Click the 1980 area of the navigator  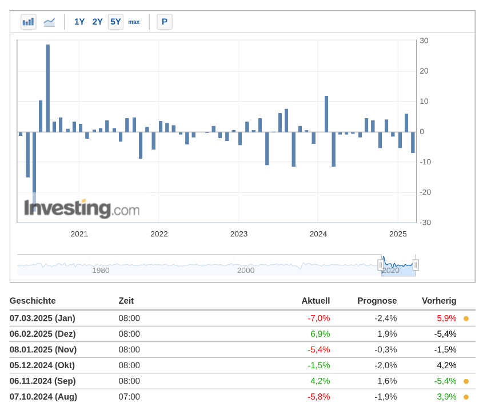coord(101,266)
